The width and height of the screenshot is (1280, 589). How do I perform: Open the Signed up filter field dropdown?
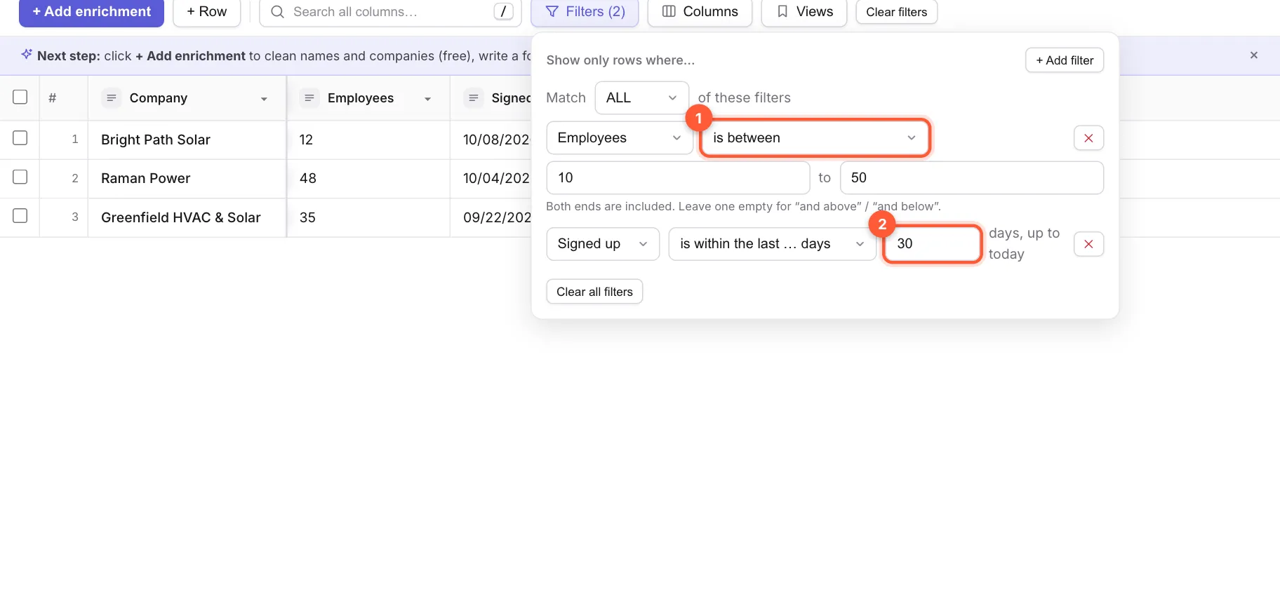coord(603,244)
